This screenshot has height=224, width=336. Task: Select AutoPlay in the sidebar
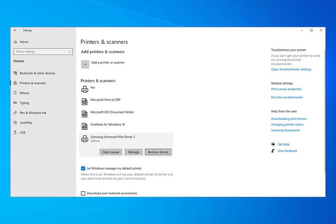coord(26,123)
